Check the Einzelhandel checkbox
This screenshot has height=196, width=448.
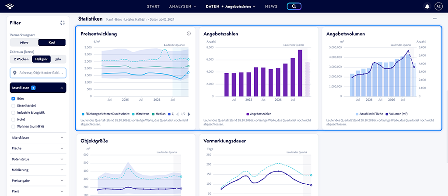[x=13, y=105]
